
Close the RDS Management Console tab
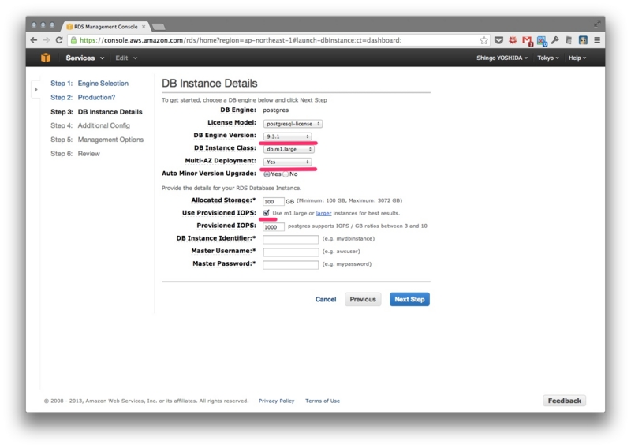(x=144, y=27)
